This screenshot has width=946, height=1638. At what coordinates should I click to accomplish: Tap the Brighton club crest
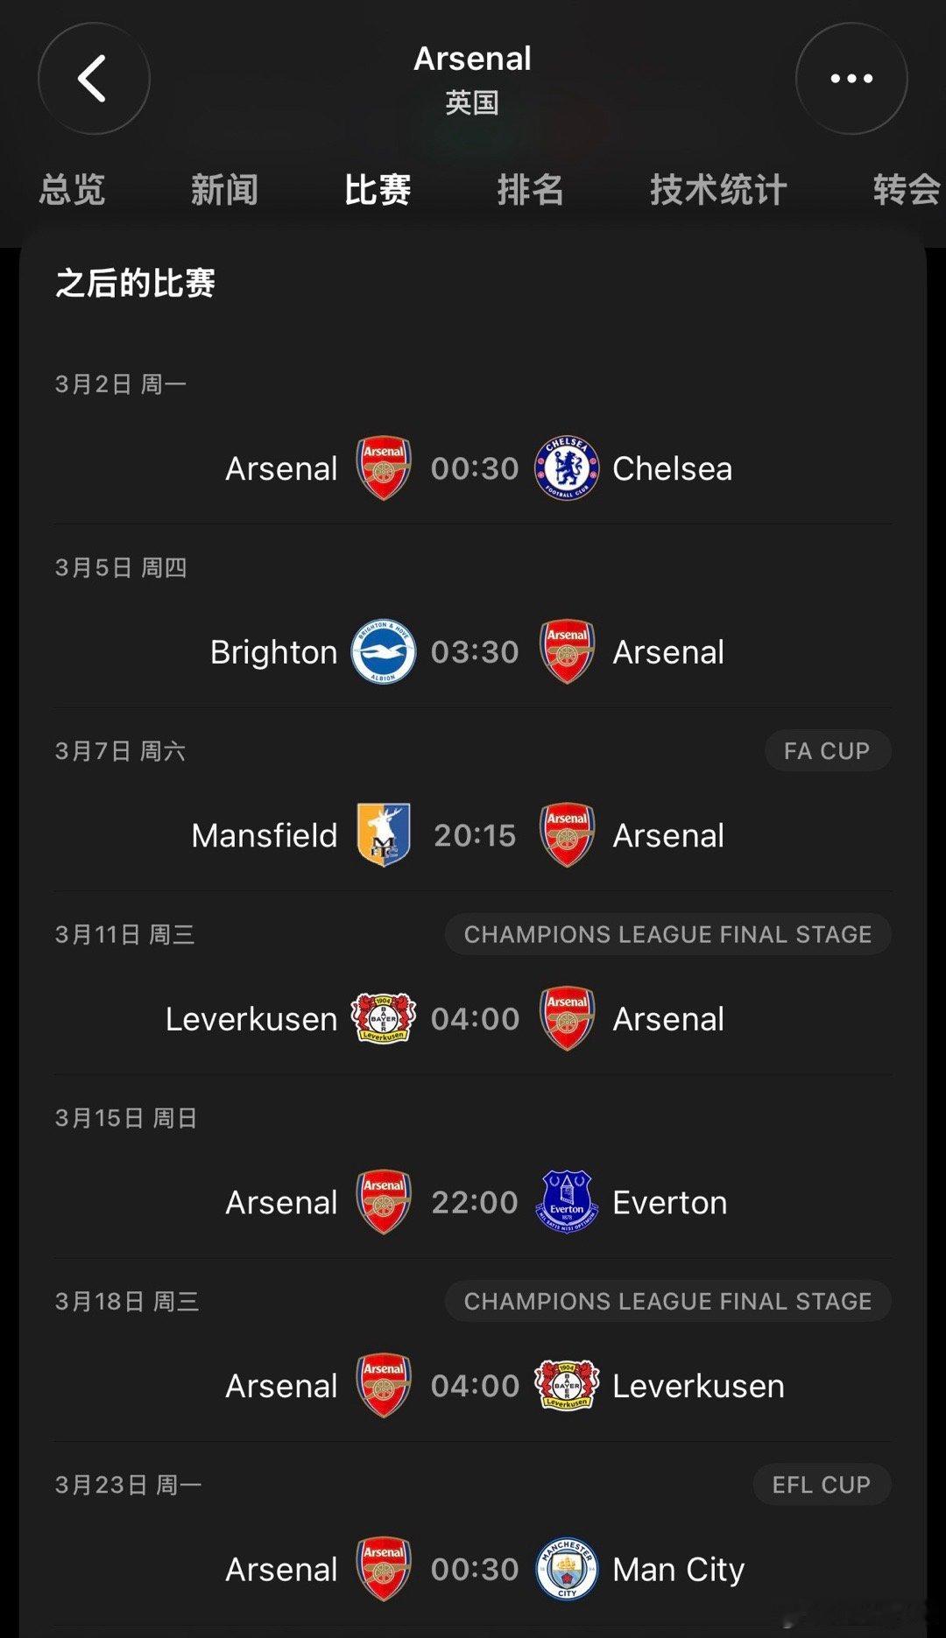coord(383,652)
